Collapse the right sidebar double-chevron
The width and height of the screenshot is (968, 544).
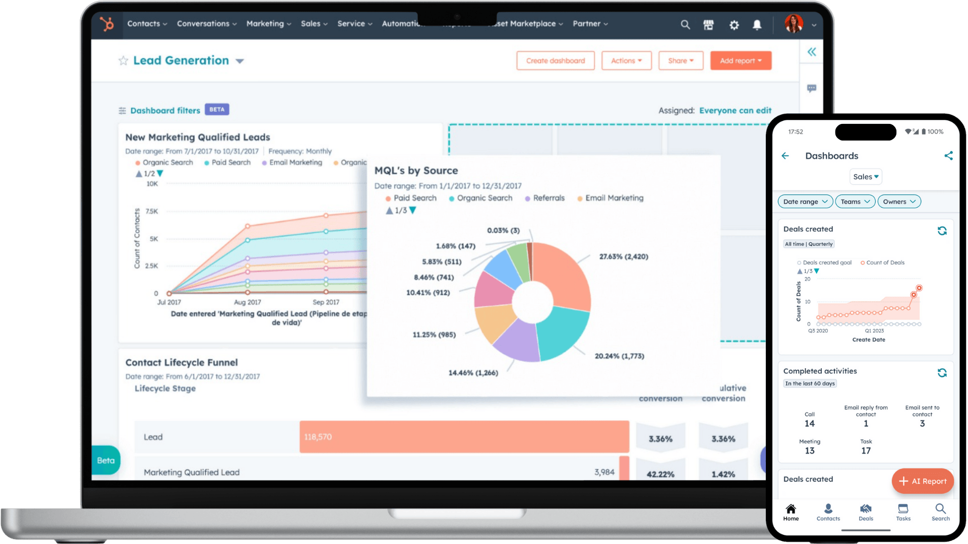[812, 52]
